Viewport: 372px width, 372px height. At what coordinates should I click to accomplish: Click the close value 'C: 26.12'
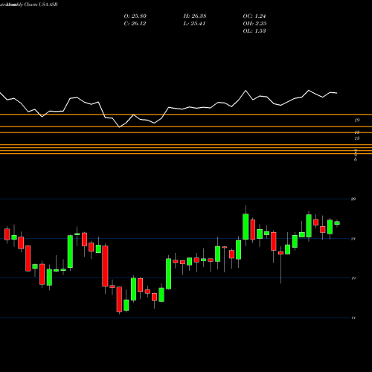pyautogui.click(x=135, y=24)
